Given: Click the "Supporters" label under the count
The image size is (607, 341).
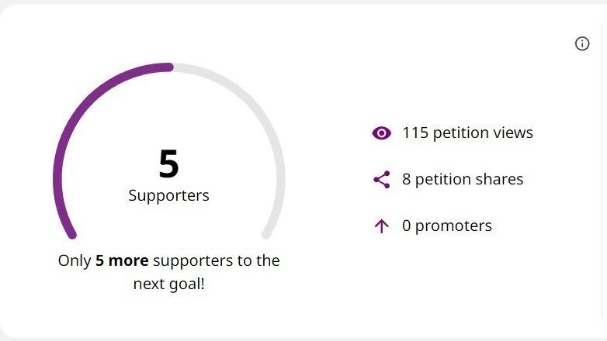Looking at the screenshot, I should pos(168,195).
